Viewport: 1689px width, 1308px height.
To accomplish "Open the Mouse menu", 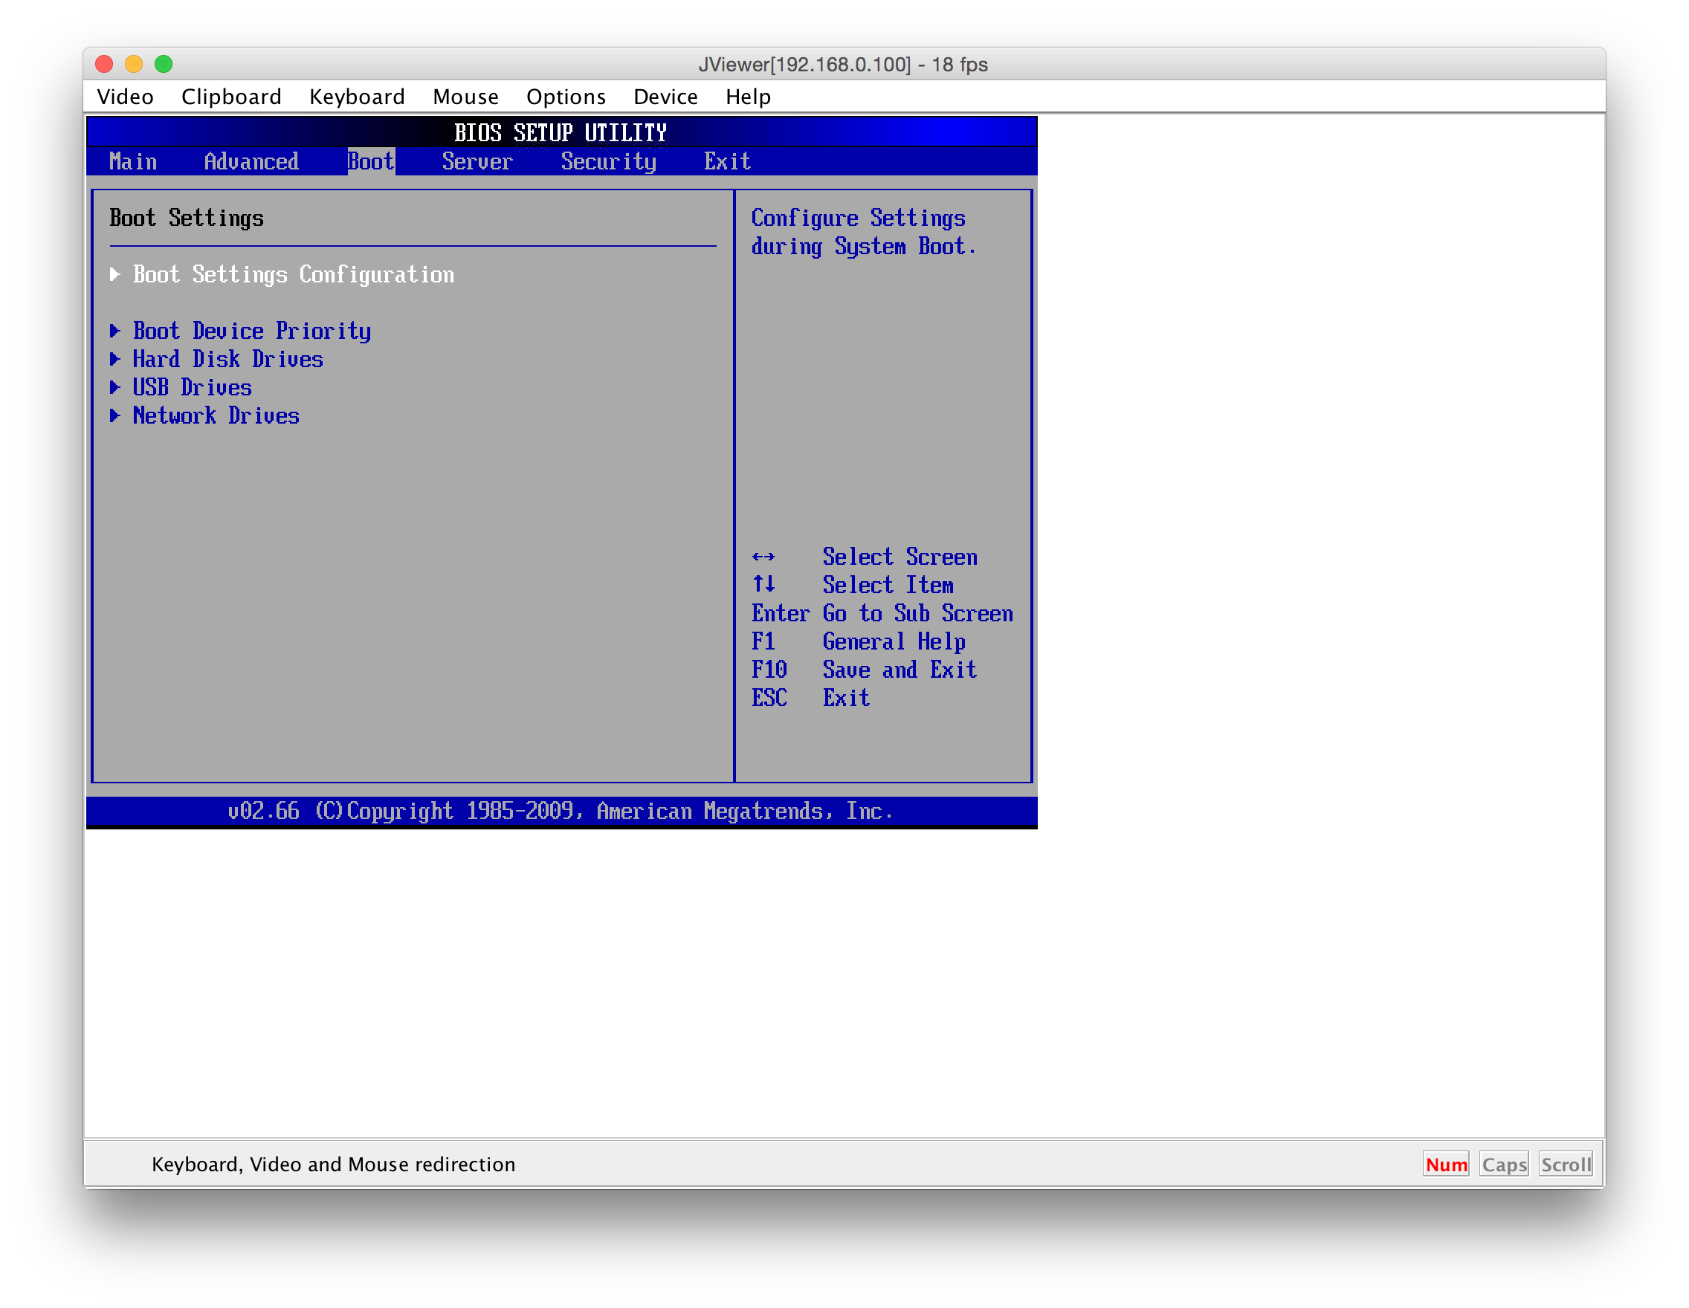I will pyautogui.click(x=465, y=97).
